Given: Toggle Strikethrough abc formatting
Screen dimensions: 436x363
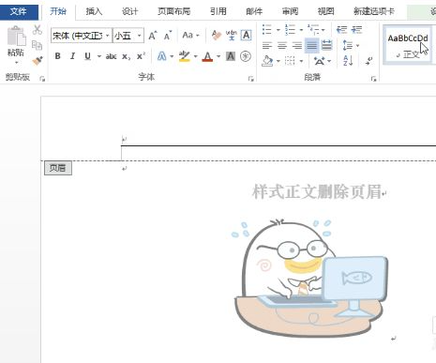Looking at the screenshot, I should point(112,56).
